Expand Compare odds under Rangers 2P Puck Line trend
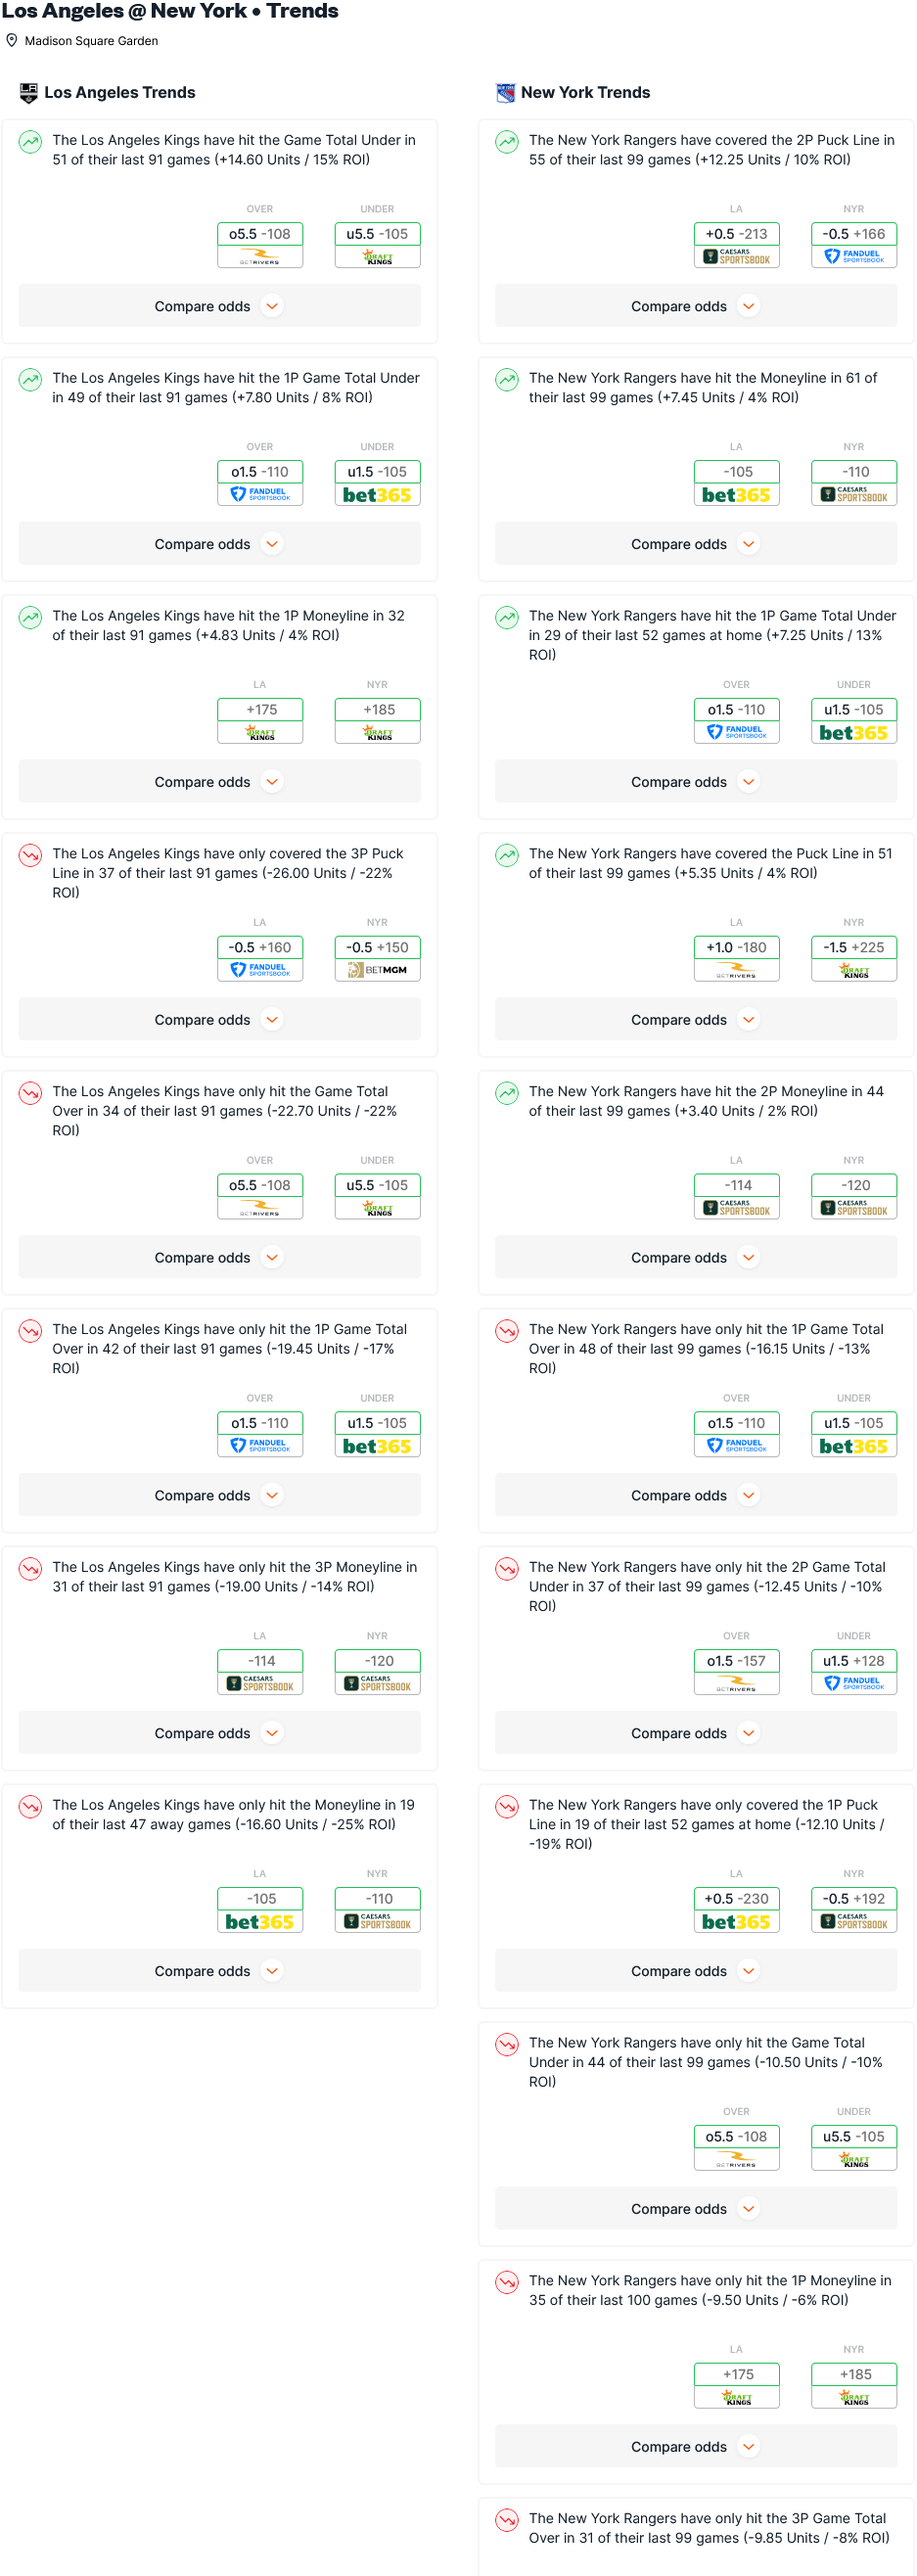 pyautogui.click(x=695, y=306)
